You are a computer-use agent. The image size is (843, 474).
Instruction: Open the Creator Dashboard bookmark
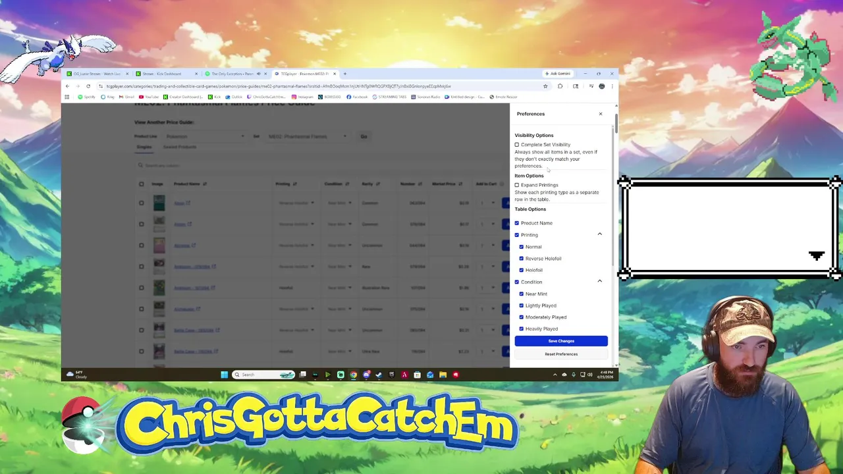click(x=183, y=97)
